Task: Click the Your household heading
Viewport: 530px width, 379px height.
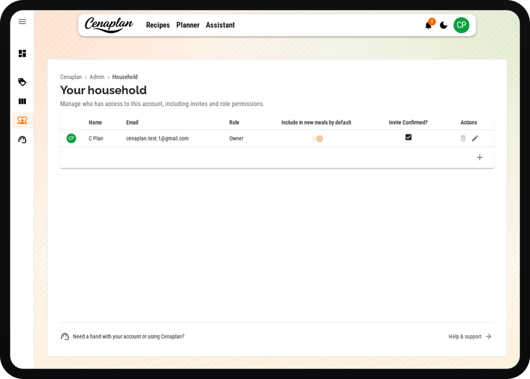Action: [104, 90]
